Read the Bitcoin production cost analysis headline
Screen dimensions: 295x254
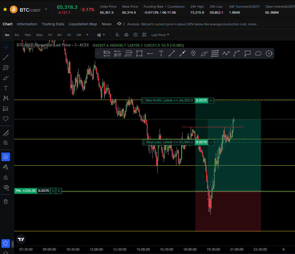[193, 24]
